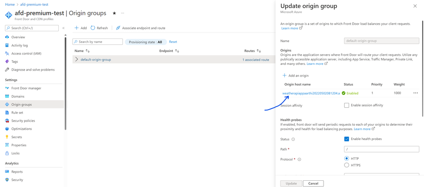
Task: Uncheck Enable health probes checkbox
Action: [x=346, y=139]
